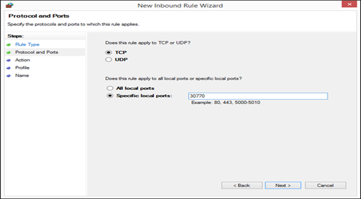Click the firewall wizard title bar icon
Screen dimensions: 361x199
10,5
